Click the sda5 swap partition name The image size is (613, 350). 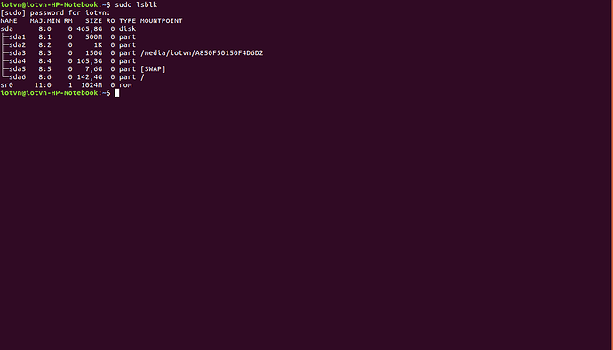17,68
